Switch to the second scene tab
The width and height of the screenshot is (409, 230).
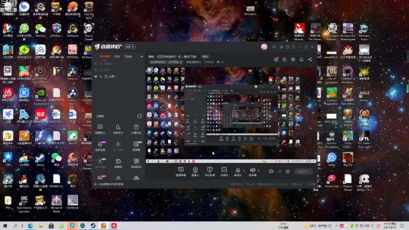[117, 57]
